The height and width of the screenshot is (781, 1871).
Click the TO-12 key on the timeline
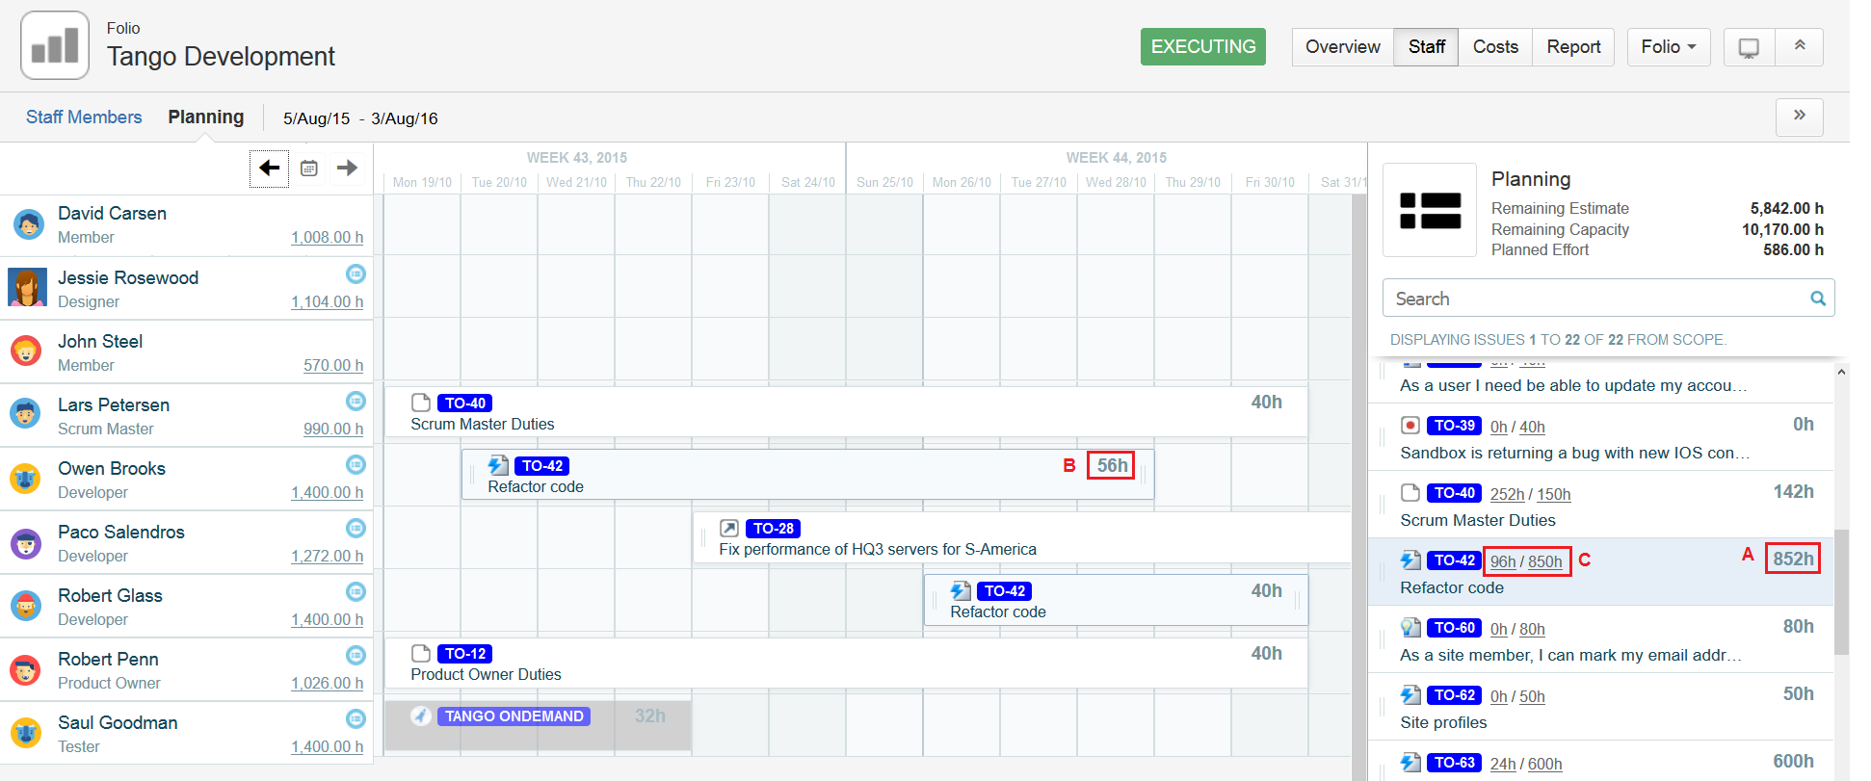[465, 654]
